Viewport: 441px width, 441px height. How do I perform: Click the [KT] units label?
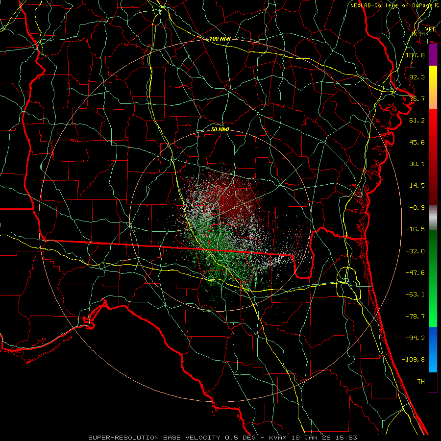click(418, 34)
